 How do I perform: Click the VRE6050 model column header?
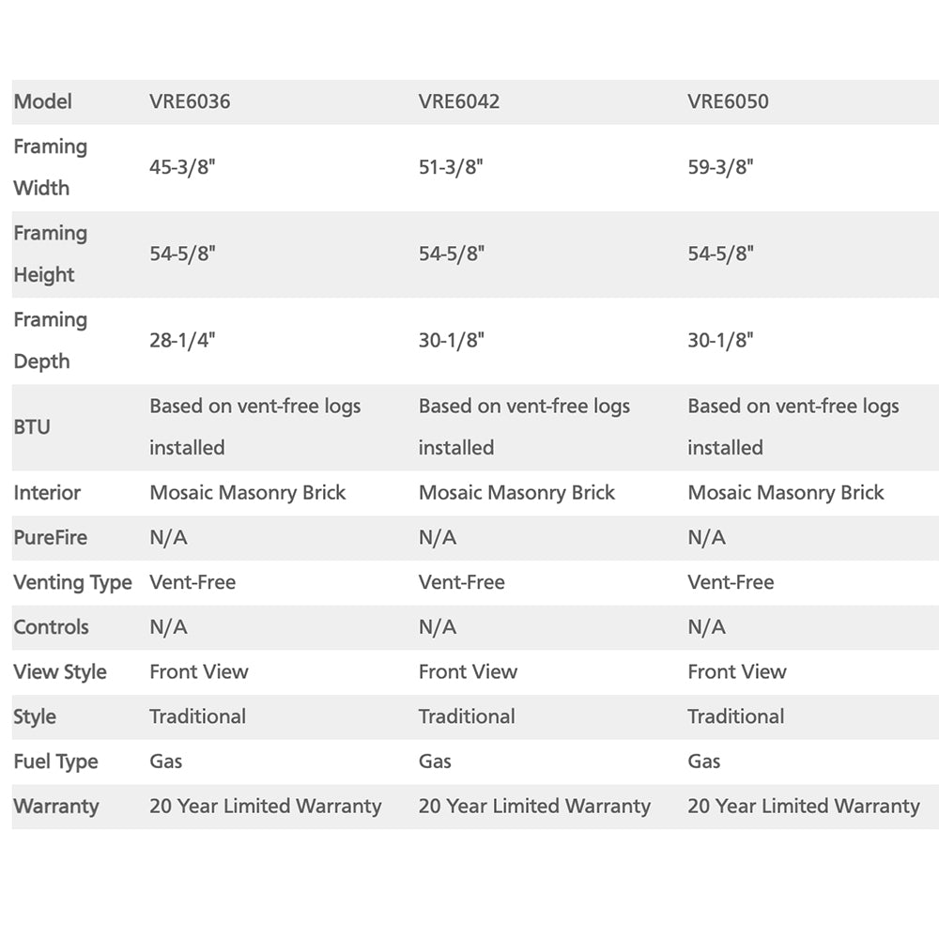[728, 101]
